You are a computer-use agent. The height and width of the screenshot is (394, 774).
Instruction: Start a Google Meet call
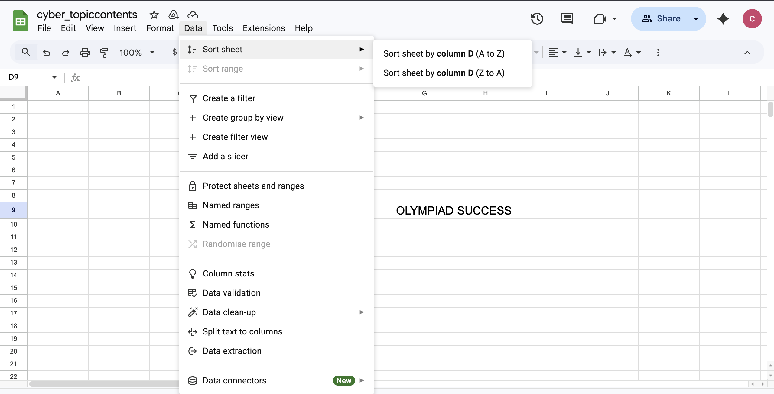pos(600,18)
